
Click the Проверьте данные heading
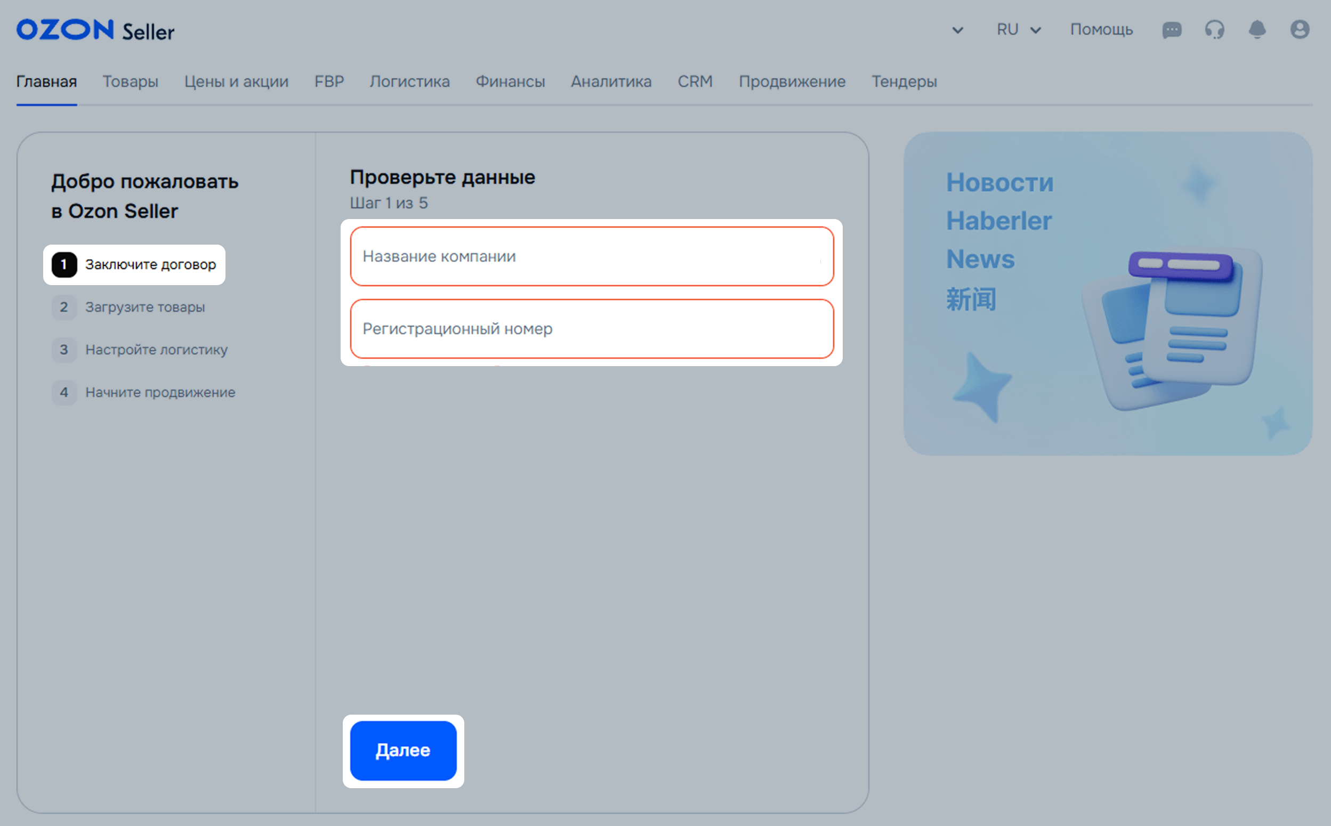click(442, 177)
